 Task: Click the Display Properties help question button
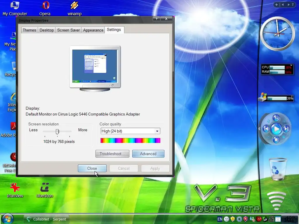pyautogui.click(x=157, y=19)
